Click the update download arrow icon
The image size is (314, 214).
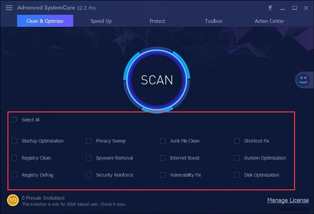[270, 8]
